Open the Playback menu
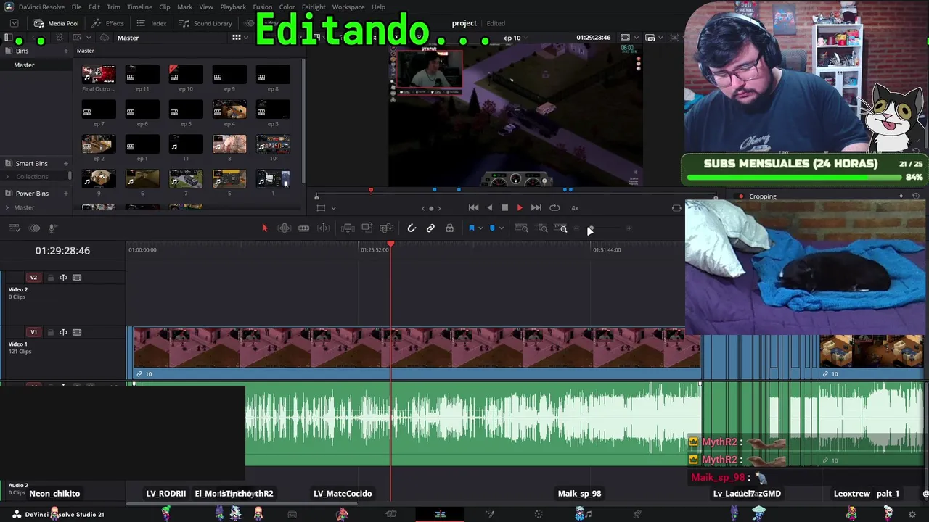The image size is (929, 522). coord(233,7)
